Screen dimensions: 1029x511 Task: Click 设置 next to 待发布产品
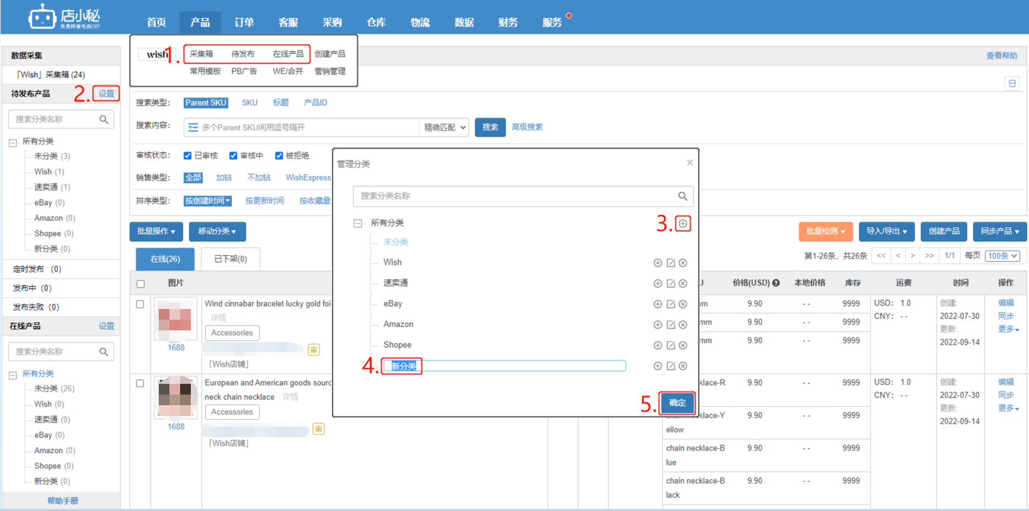[106, 94]
